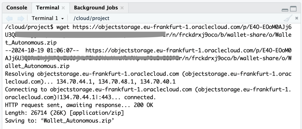Close the Terminal tab with its x
This screenshot has height=129, width=302.
(x=63, y=8)
